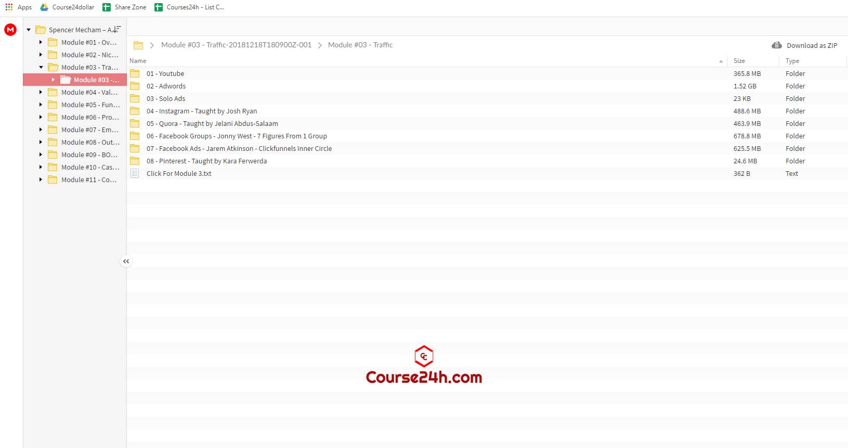Collapse the Module #03 - Tra... tree node

click(x=41, y=67)
